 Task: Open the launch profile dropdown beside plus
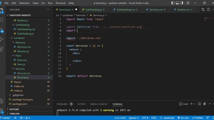click(195, 104)
